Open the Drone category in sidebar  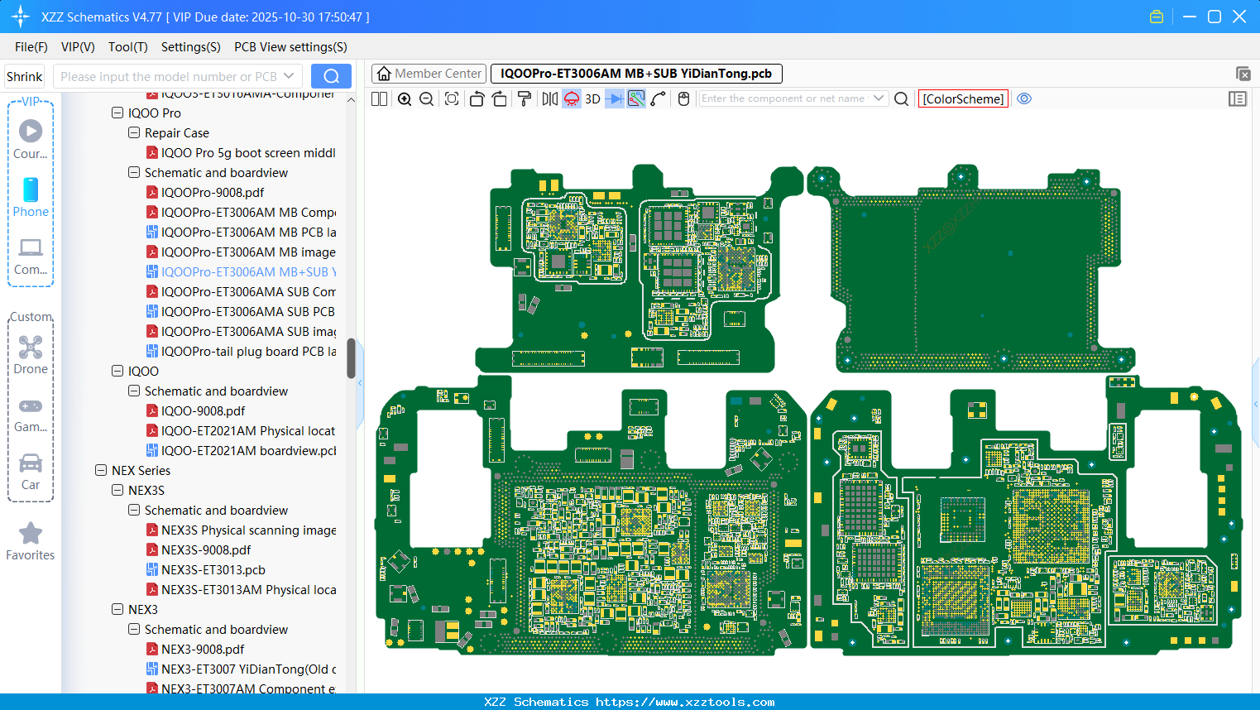click(x=31, y=355)
